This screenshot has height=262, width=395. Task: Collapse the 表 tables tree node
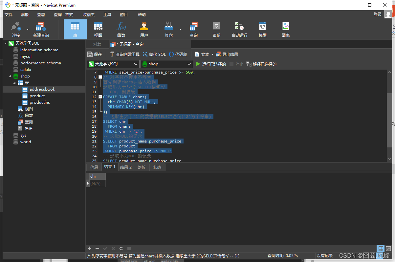[14, 82]
